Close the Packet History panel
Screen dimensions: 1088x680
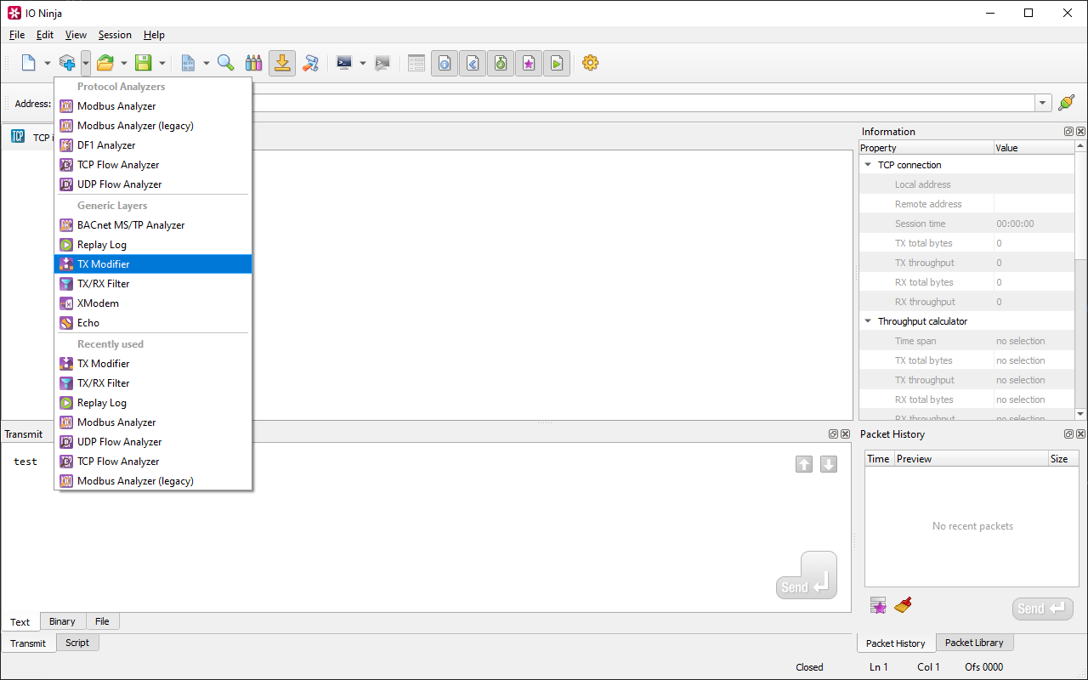coord(1080,434)
